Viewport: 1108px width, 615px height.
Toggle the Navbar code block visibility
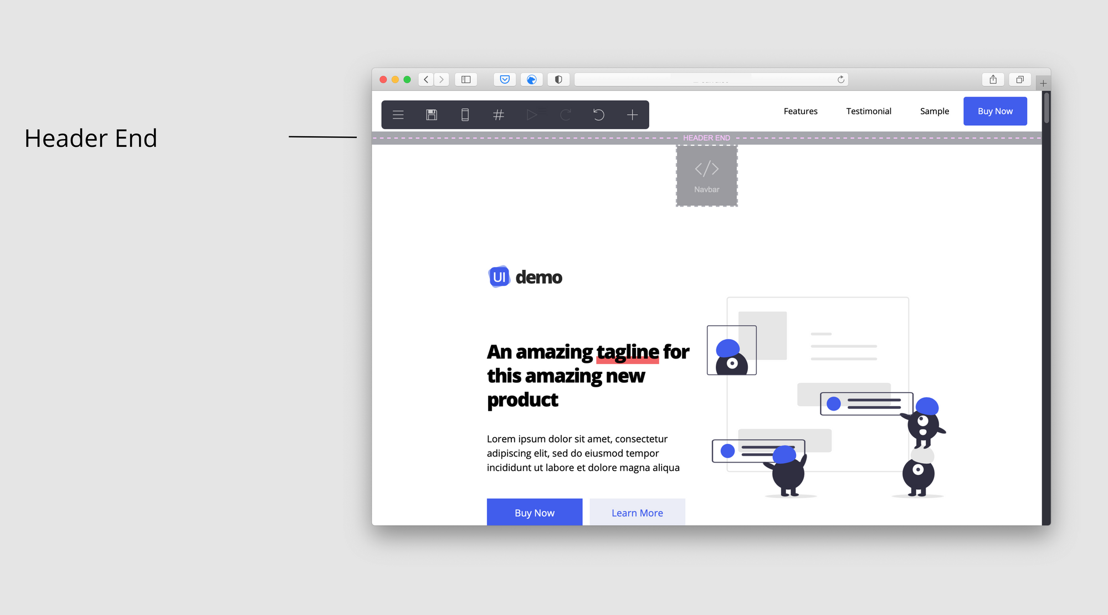pos(705,175)
